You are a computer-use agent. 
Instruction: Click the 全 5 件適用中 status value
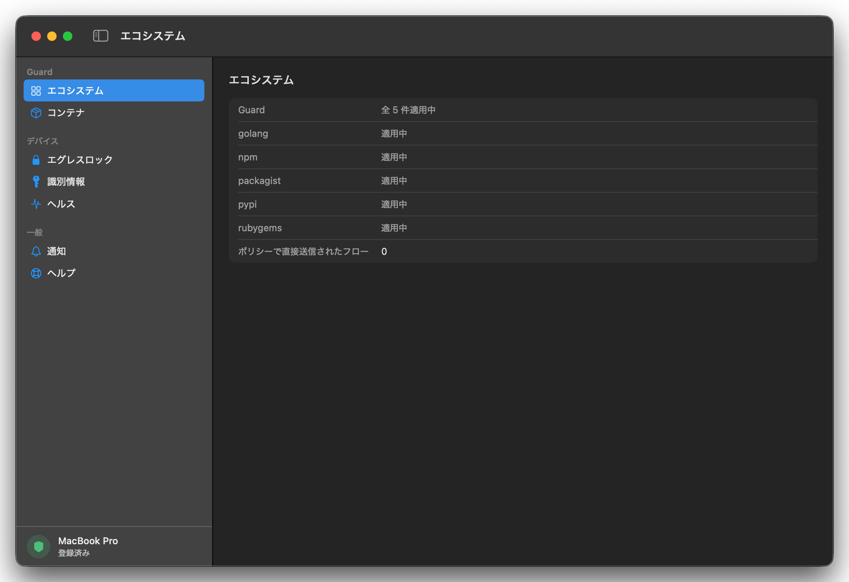coord(408,110)
